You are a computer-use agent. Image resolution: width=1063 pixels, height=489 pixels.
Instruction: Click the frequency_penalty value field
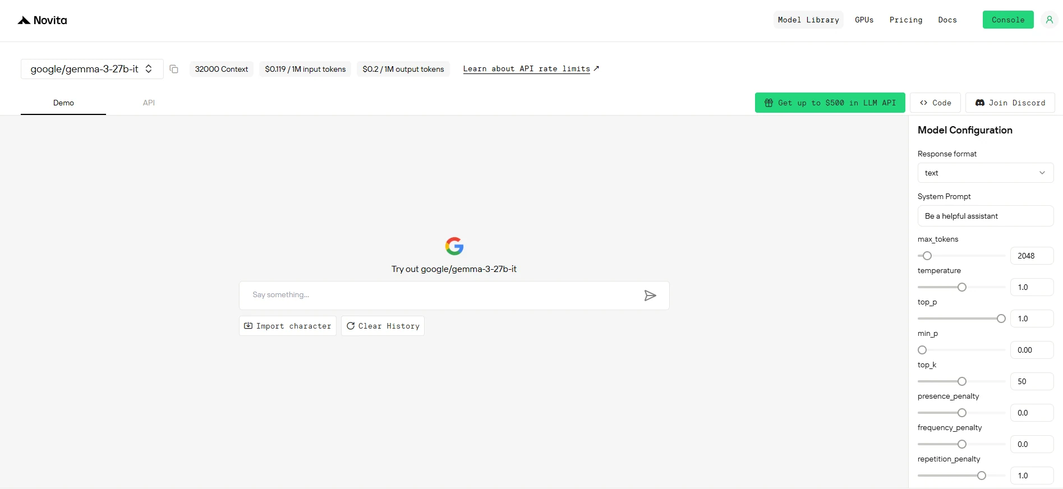click(1032, 444)
